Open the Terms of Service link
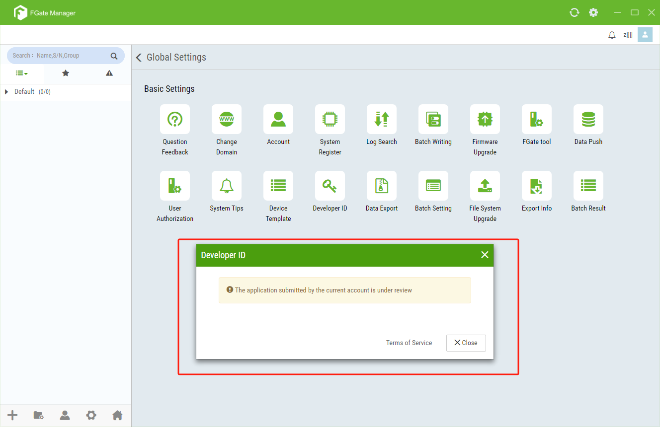This screenshot has width=660, height=427. click(x=409, y=343)
